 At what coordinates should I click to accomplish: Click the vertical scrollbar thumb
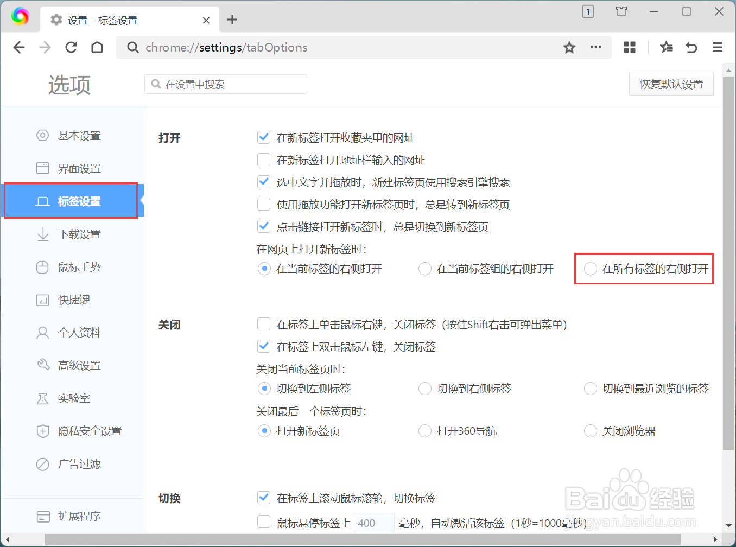tap(728, 263)
